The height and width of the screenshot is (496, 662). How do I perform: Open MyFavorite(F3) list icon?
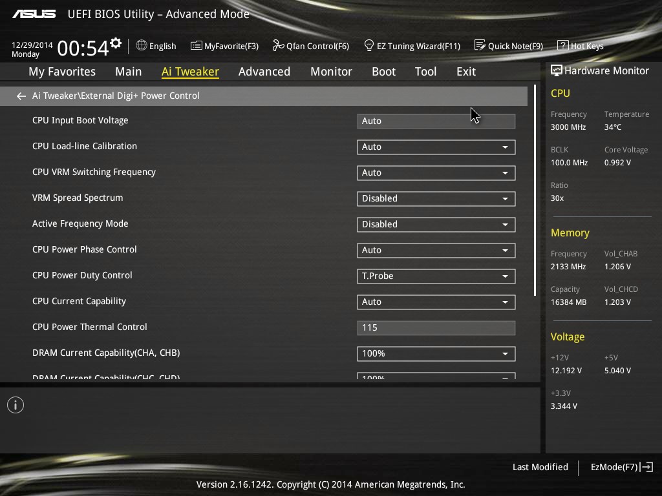pos(196,46)
